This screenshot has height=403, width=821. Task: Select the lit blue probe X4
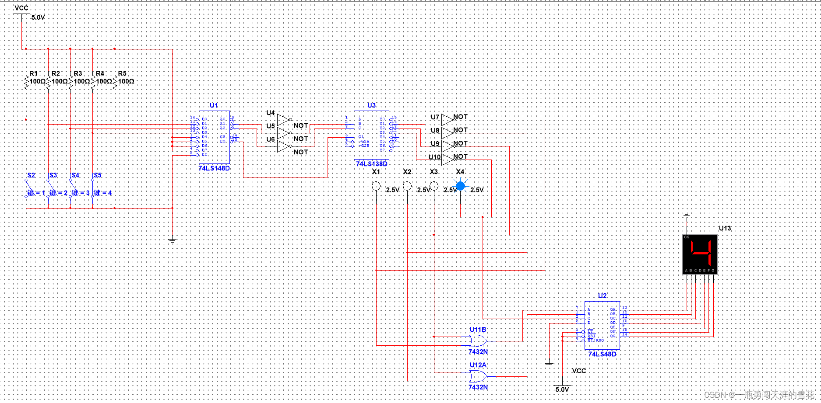tap(460, 186)
